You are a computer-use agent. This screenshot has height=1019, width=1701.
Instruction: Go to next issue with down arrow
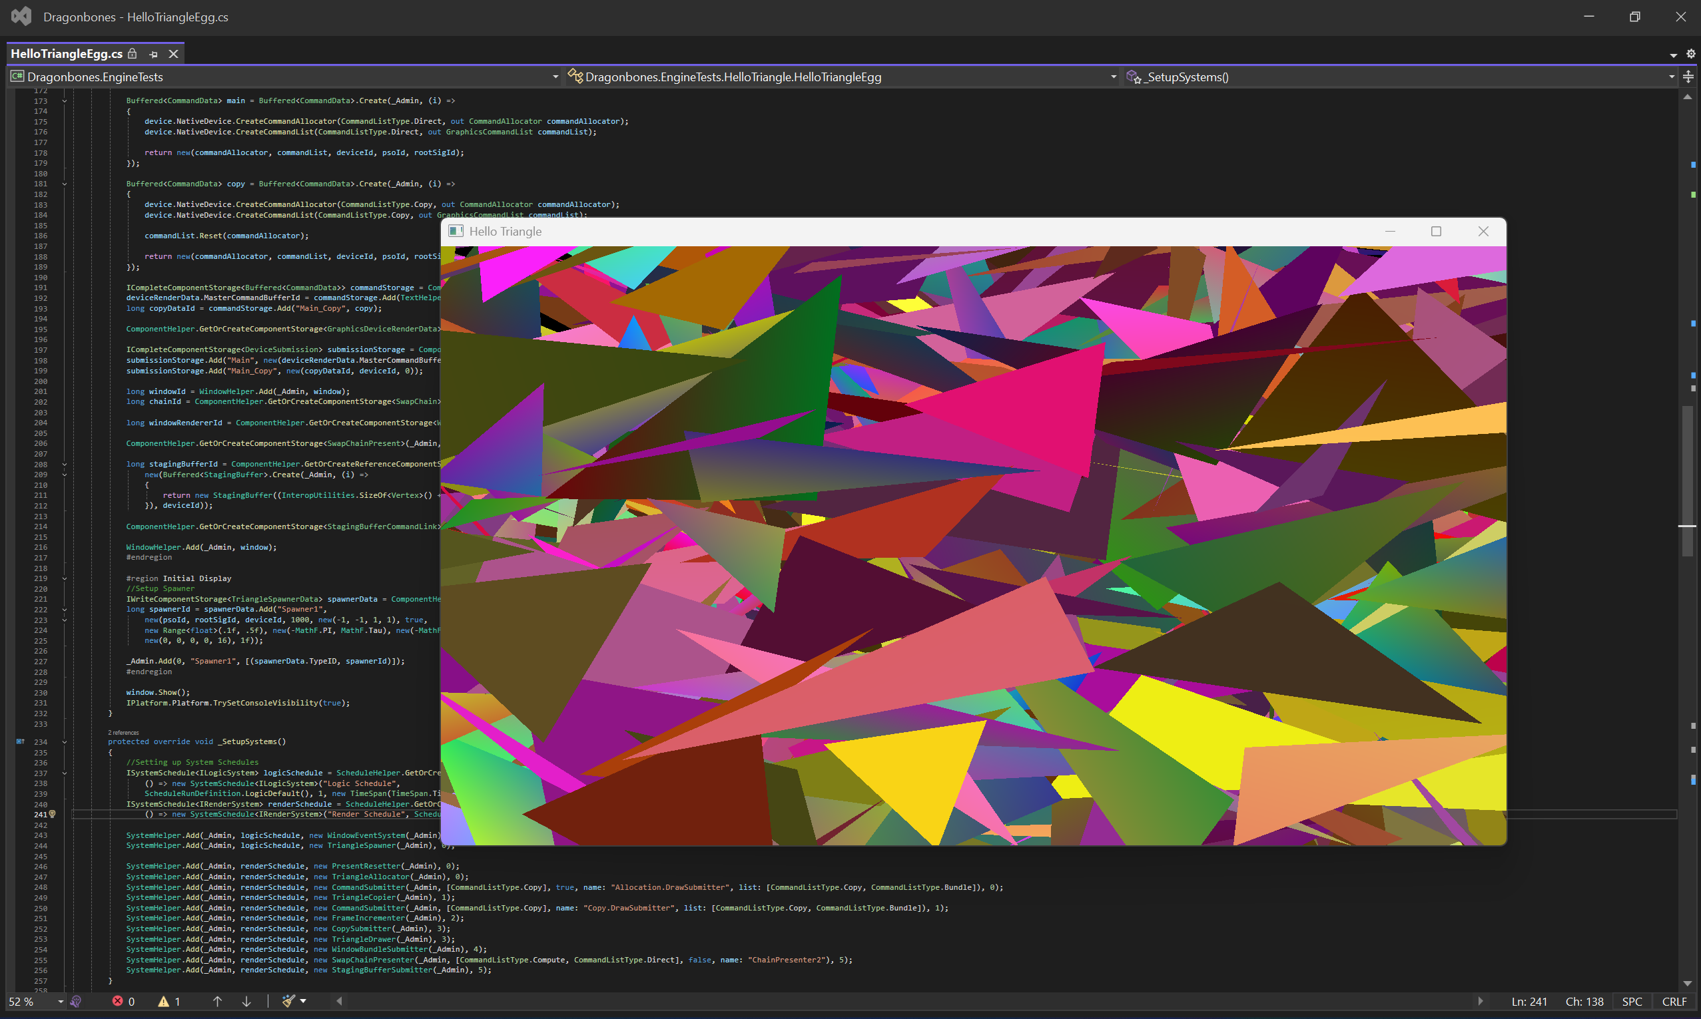pos(246,1002)
